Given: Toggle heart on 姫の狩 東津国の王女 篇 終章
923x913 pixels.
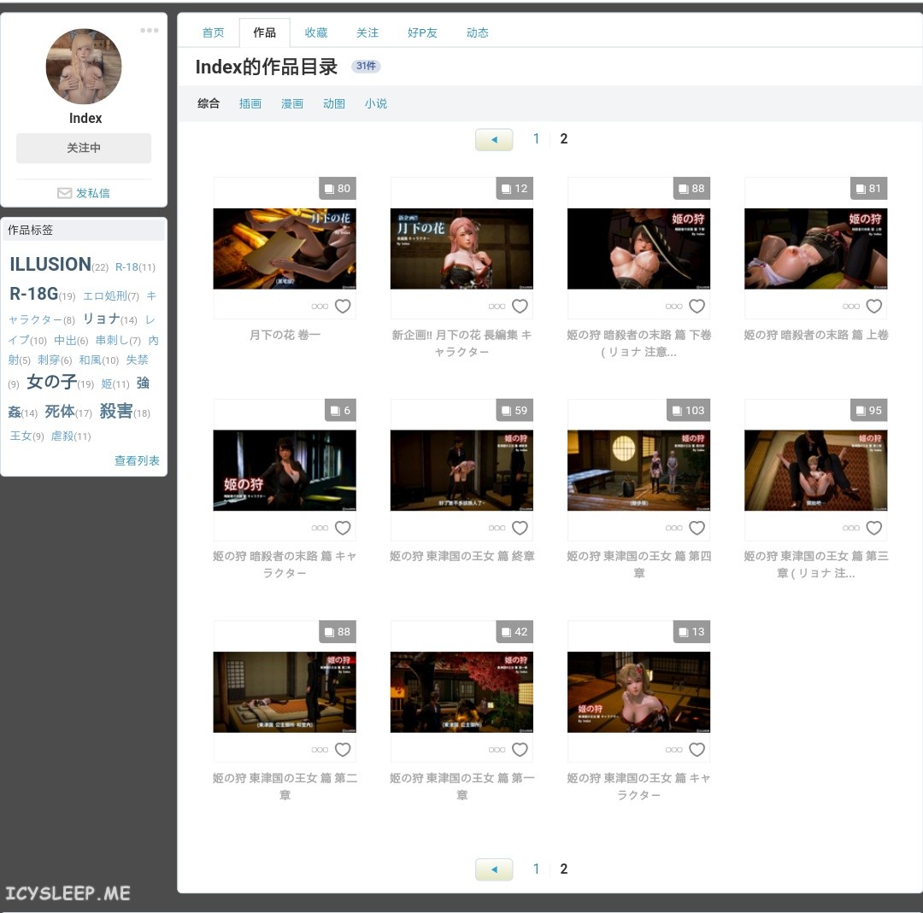Looking at the screenshot, I should point(520,528).
